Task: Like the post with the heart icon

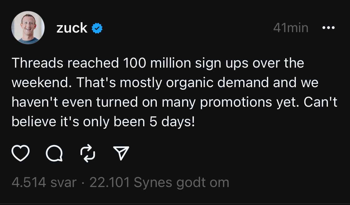Action: 20,154
